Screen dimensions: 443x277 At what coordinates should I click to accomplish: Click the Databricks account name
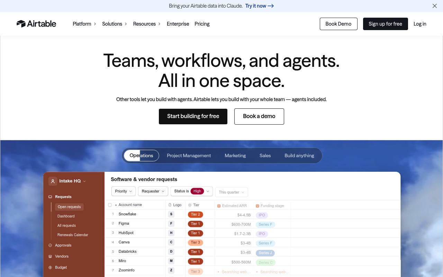[x=128, y=251]
